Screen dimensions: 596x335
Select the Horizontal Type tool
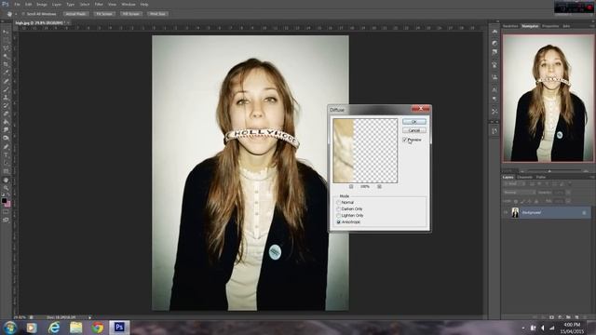(6, 155)
